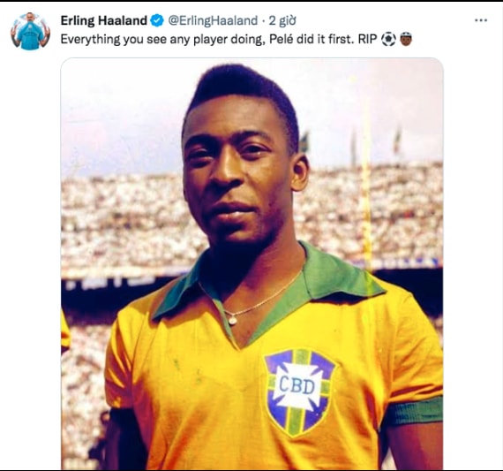Click the word 'Pelé' in tweet

pyautogui.click(x=282, y=39)
